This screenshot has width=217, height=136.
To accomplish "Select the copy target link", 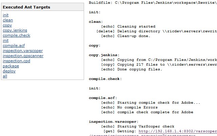I will pos(7,25).
